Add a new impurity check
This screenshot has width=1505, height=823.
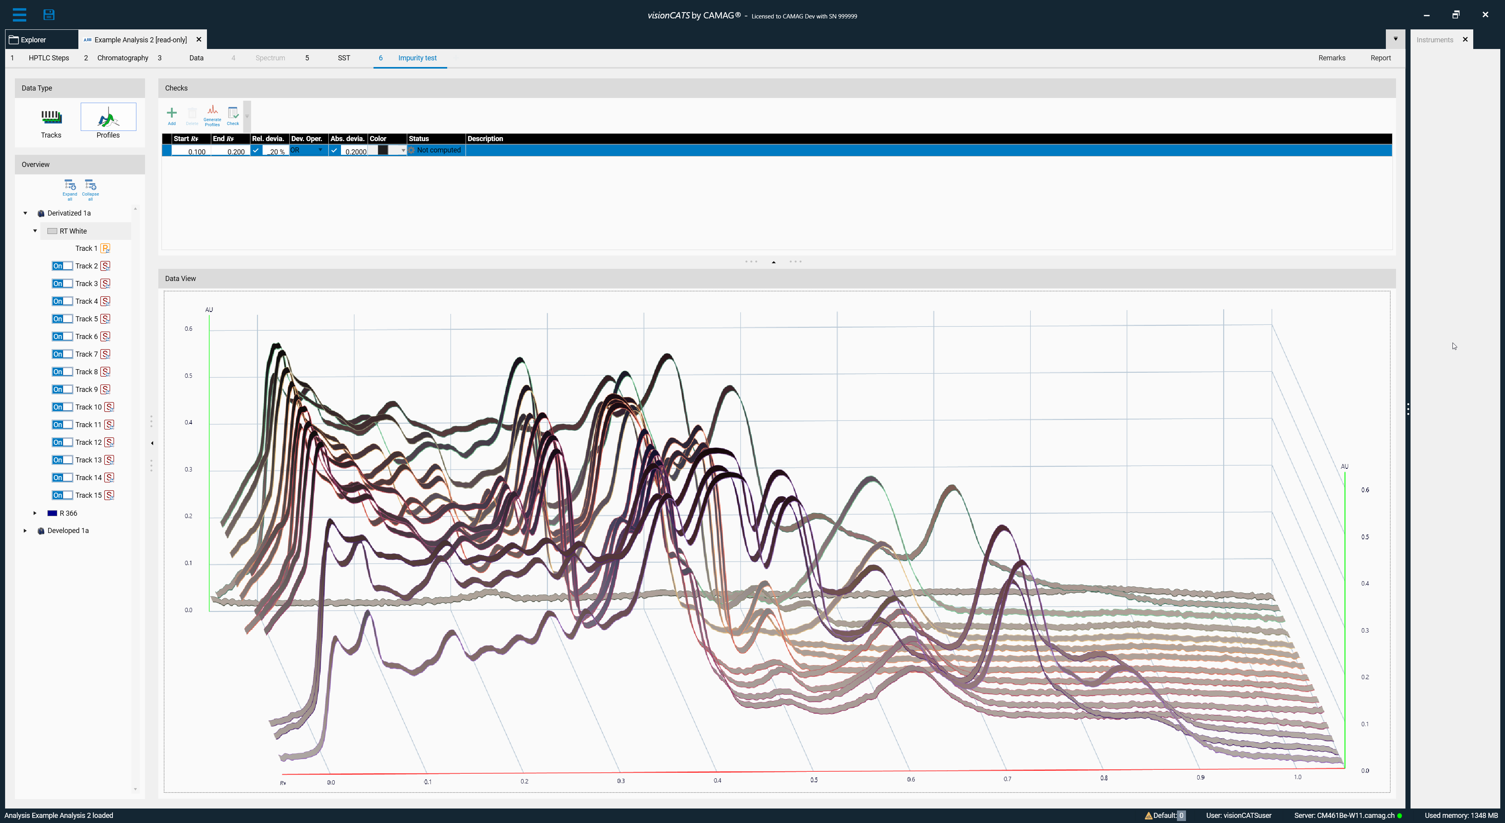171,115
